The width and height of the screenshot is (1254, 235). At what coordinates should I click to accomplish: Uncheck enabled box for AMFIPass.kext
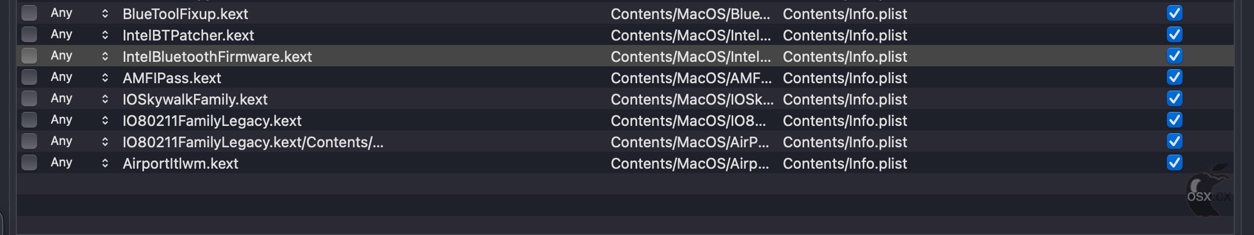pyautogui.click(x=1174, y=77)
